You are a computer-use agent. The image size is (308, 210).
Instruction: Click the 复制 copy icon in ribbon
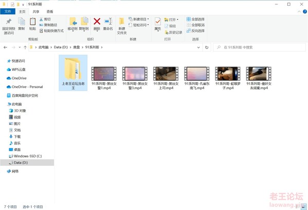click(x=22, y=22)
